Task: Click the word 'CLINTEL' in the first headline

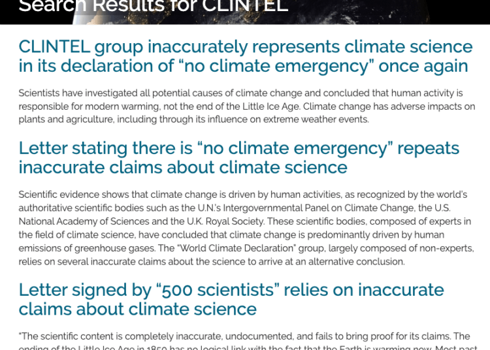Action: click(x=54, y=47)
